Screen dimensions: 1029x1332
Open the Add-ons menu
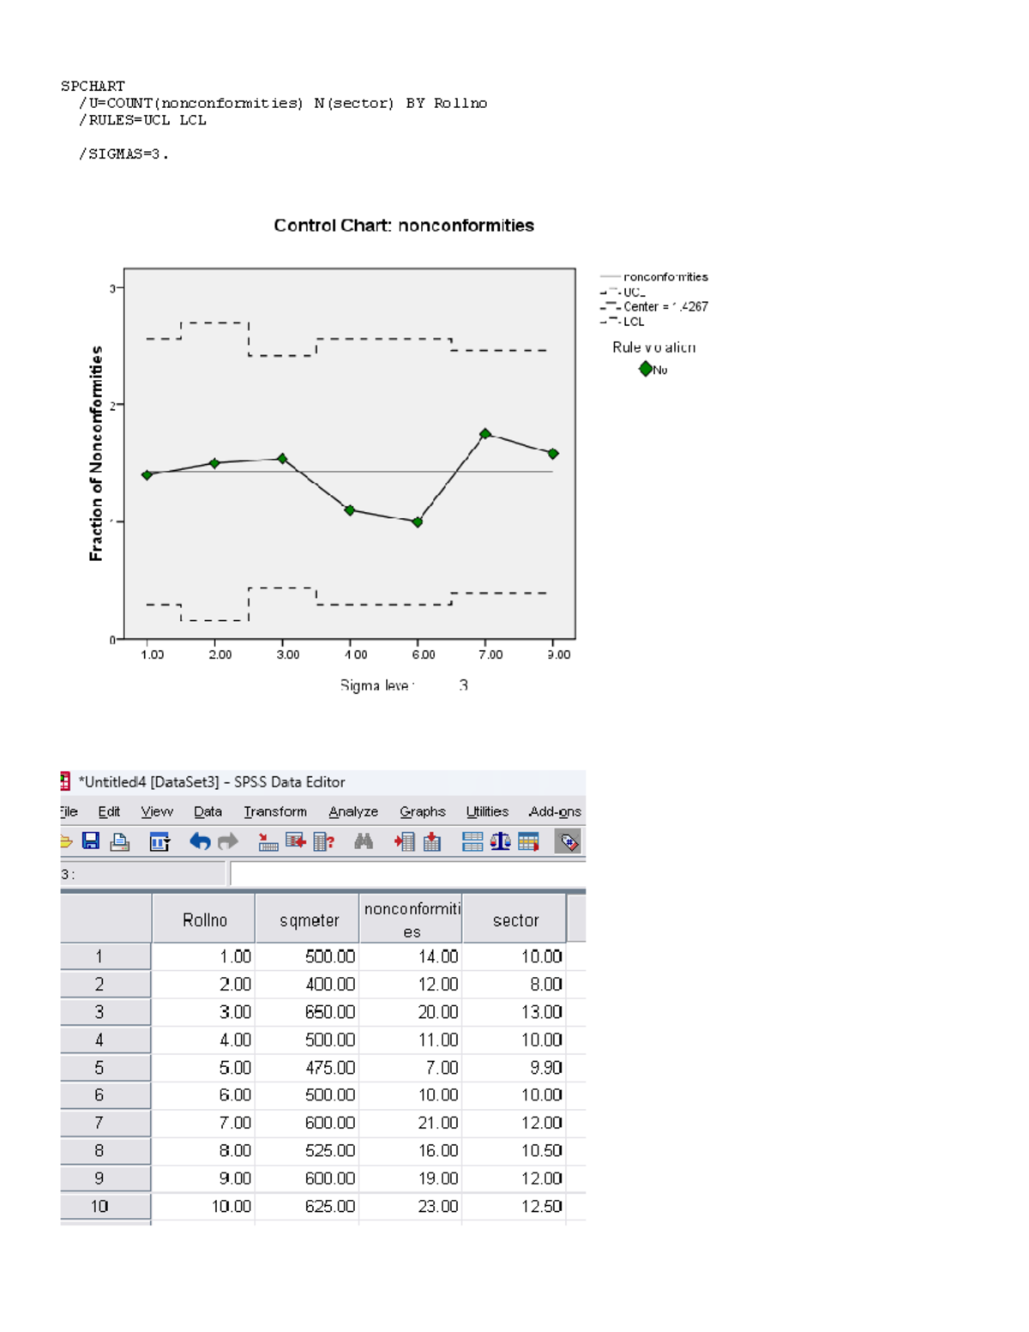556,811
